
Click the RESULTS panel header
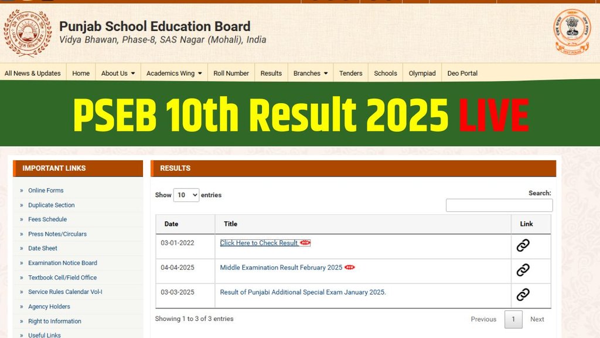(353, 168)
